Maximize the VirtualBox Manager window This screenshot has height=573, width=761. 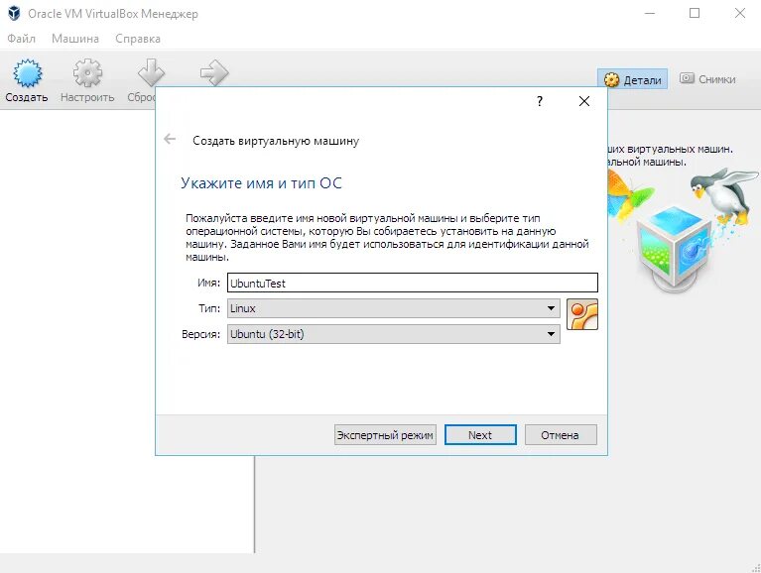[x=695, y=14]
